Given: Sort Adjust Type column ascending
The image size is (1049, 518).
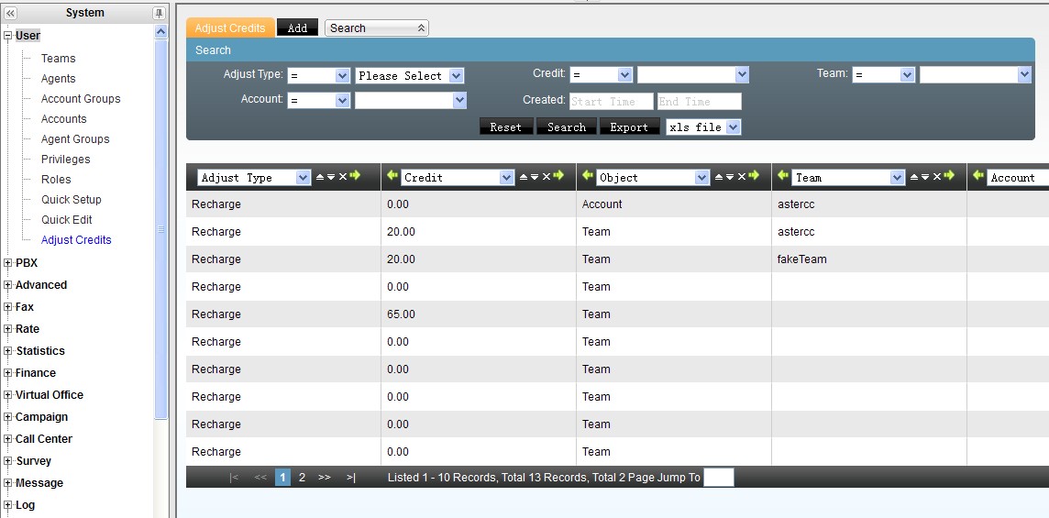Looking at the screenshot, I should point(320,177).
